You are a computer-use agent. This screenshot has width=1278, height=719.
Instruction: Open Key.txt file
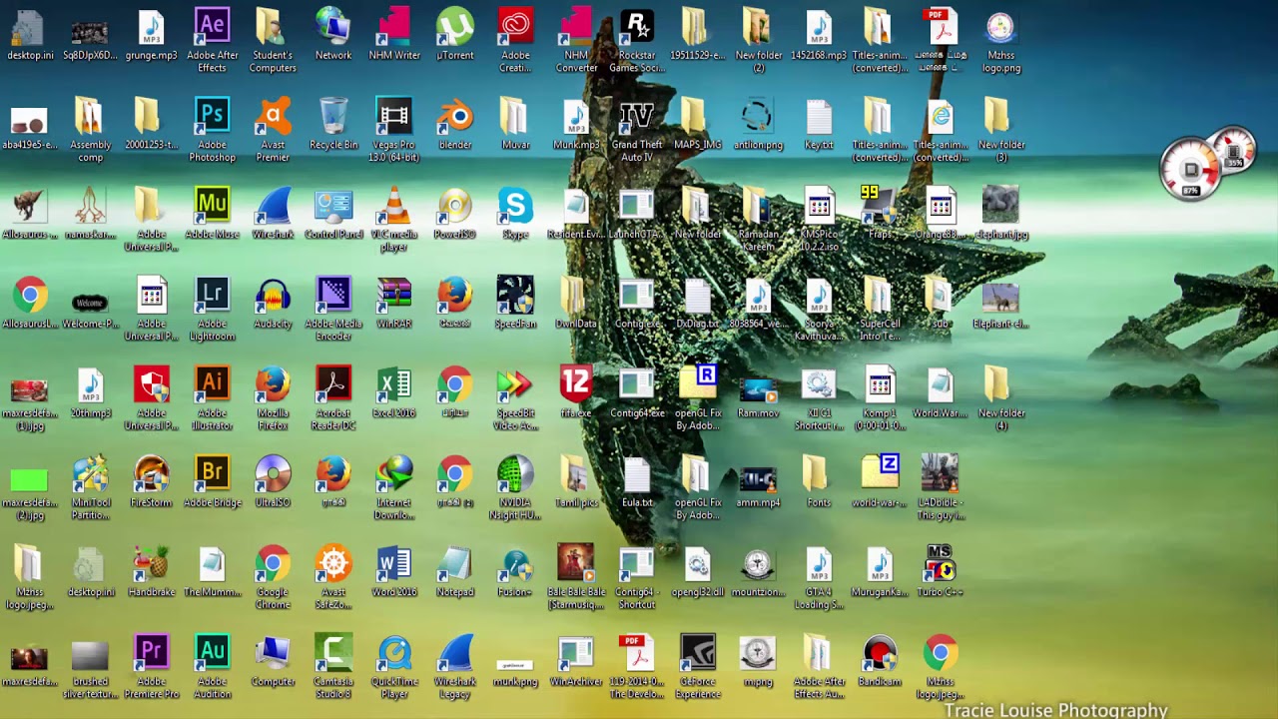818,124
